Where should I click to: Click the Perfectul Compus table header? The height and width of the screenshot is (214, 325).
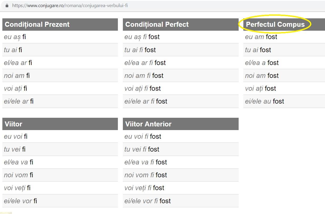point(284,24)
